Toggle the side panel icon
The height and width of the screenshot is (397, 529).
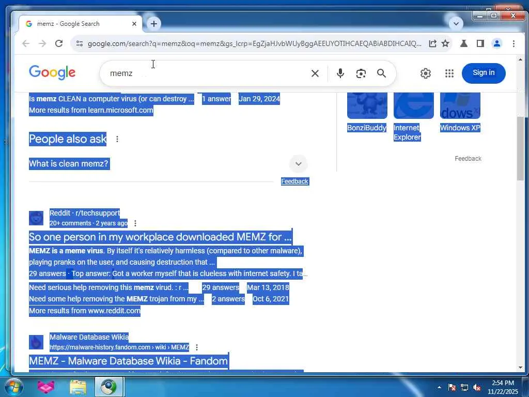[480, 43]
